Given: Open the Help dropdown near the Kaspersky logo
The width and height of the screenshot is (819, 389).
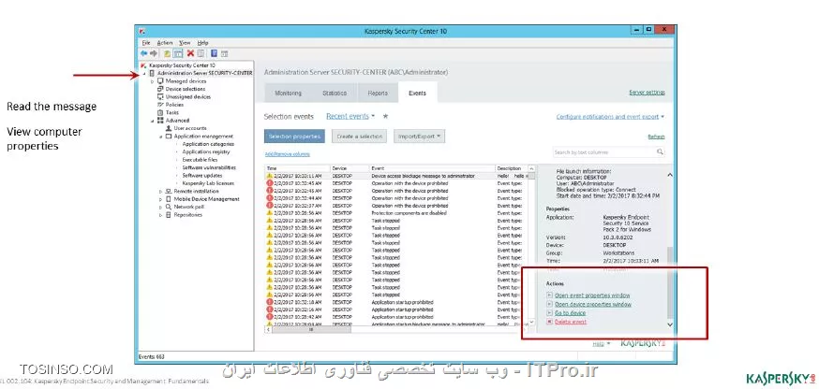Looking at the screenshot, I should [602, 343].
